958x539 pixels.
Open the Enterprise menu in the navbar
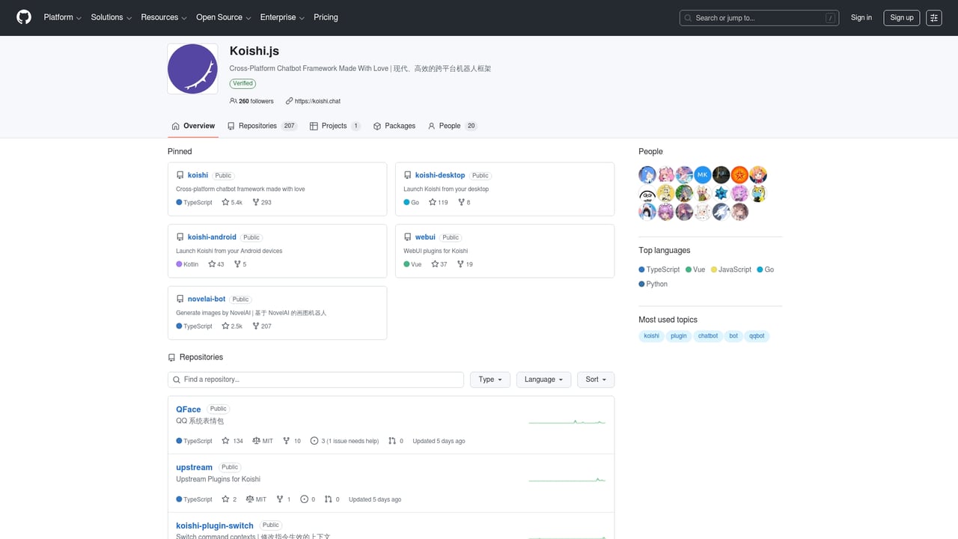(281, 17)
